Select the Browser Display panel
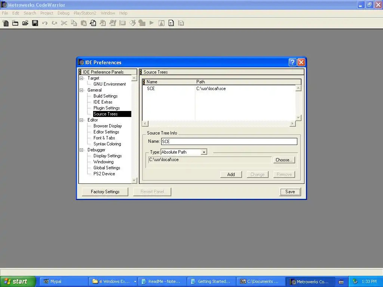 click(107, 126)
